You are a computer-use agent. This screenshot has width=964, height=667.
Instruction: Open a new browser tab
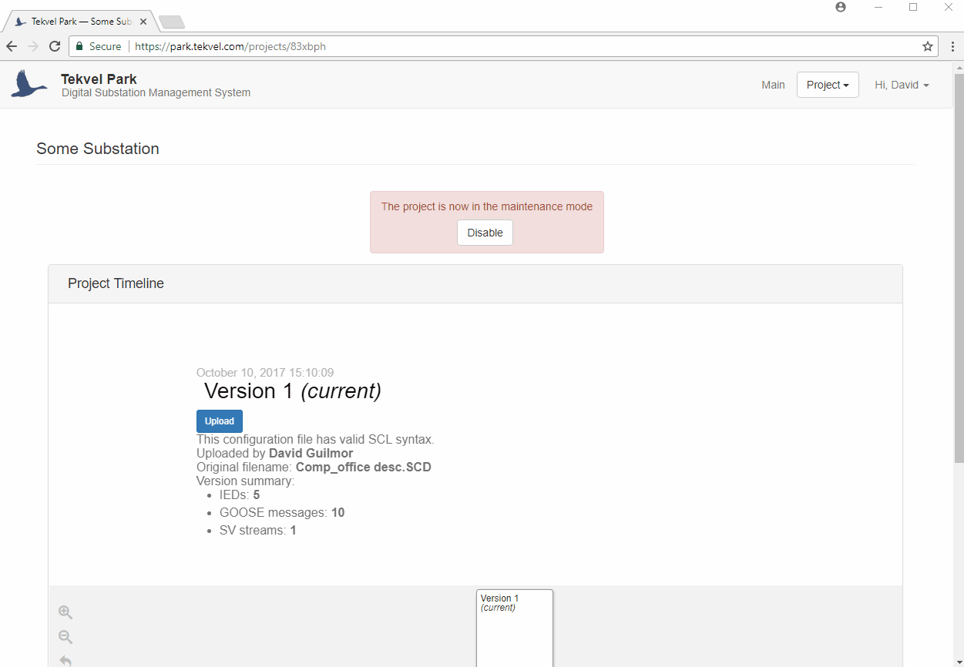171,22
